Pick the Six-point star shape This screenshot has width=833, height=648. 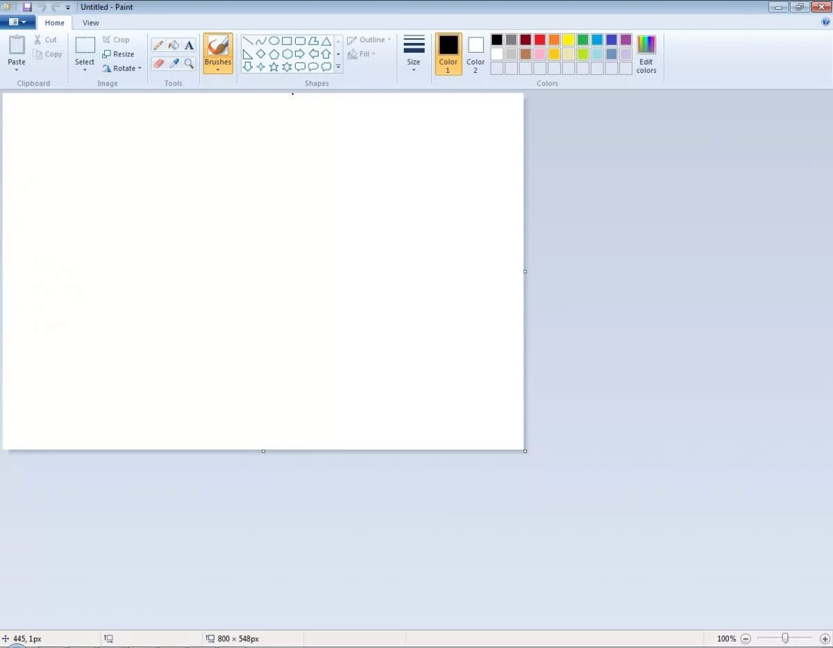(287, 67)
